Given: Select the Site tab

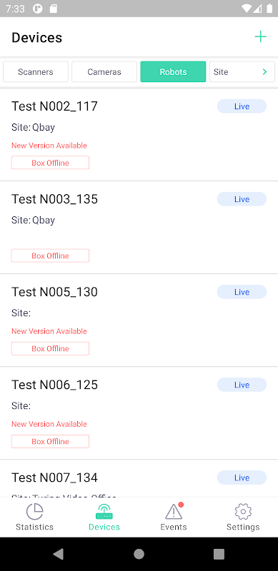Looking at the screenshot, I should coord(221,72).
